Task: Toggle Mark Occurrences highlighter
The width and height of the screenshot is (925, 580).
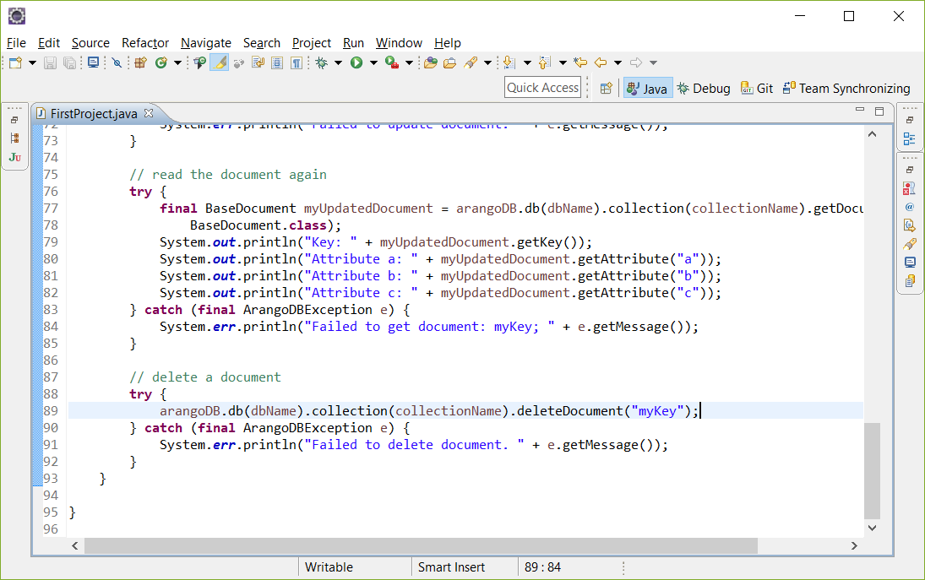Action: 220,62
